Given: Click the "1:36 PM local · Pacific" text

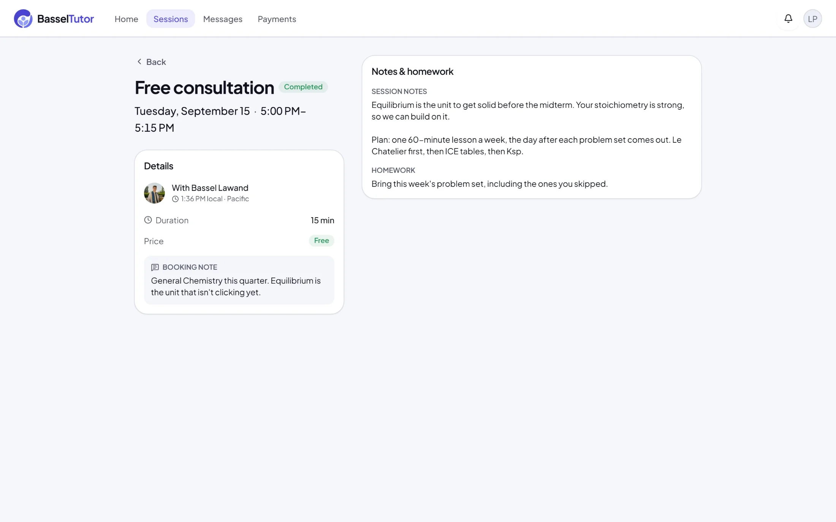Looking at the screenshot, I should (215, 199).
